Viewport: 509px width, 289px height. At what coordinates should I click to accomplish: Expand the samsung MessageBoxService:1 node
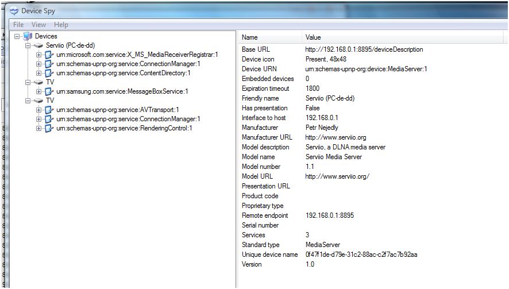(x=38, y=91)
